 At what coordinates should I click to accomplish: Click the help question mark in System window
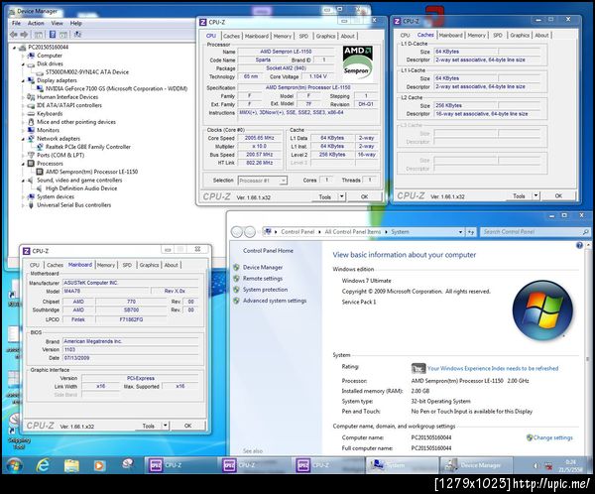pos(579,246)
